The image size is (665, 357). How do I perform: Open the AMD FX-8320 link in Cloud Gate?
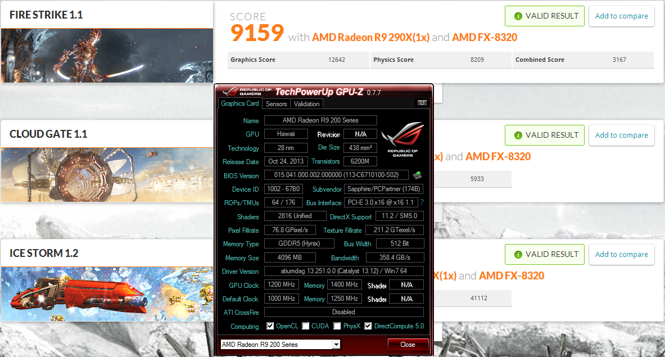click(498, 156)
